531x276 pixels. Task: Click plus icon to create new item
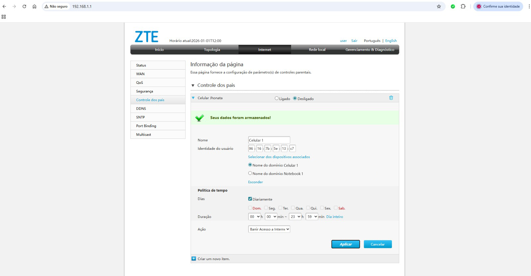(x=194, y=259)
